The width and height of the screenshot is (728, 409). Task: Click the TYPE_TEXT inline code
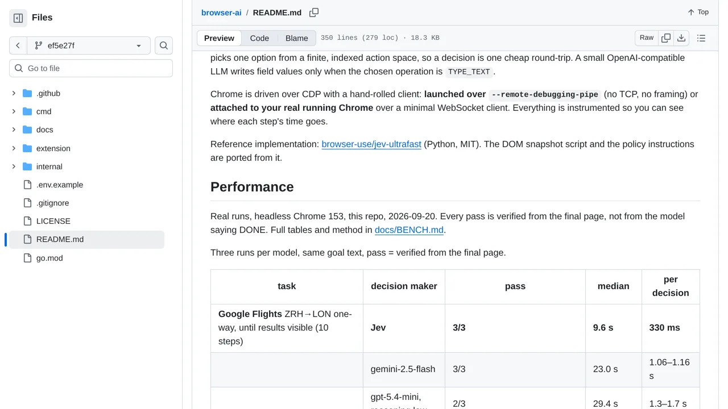coord(469,72)
